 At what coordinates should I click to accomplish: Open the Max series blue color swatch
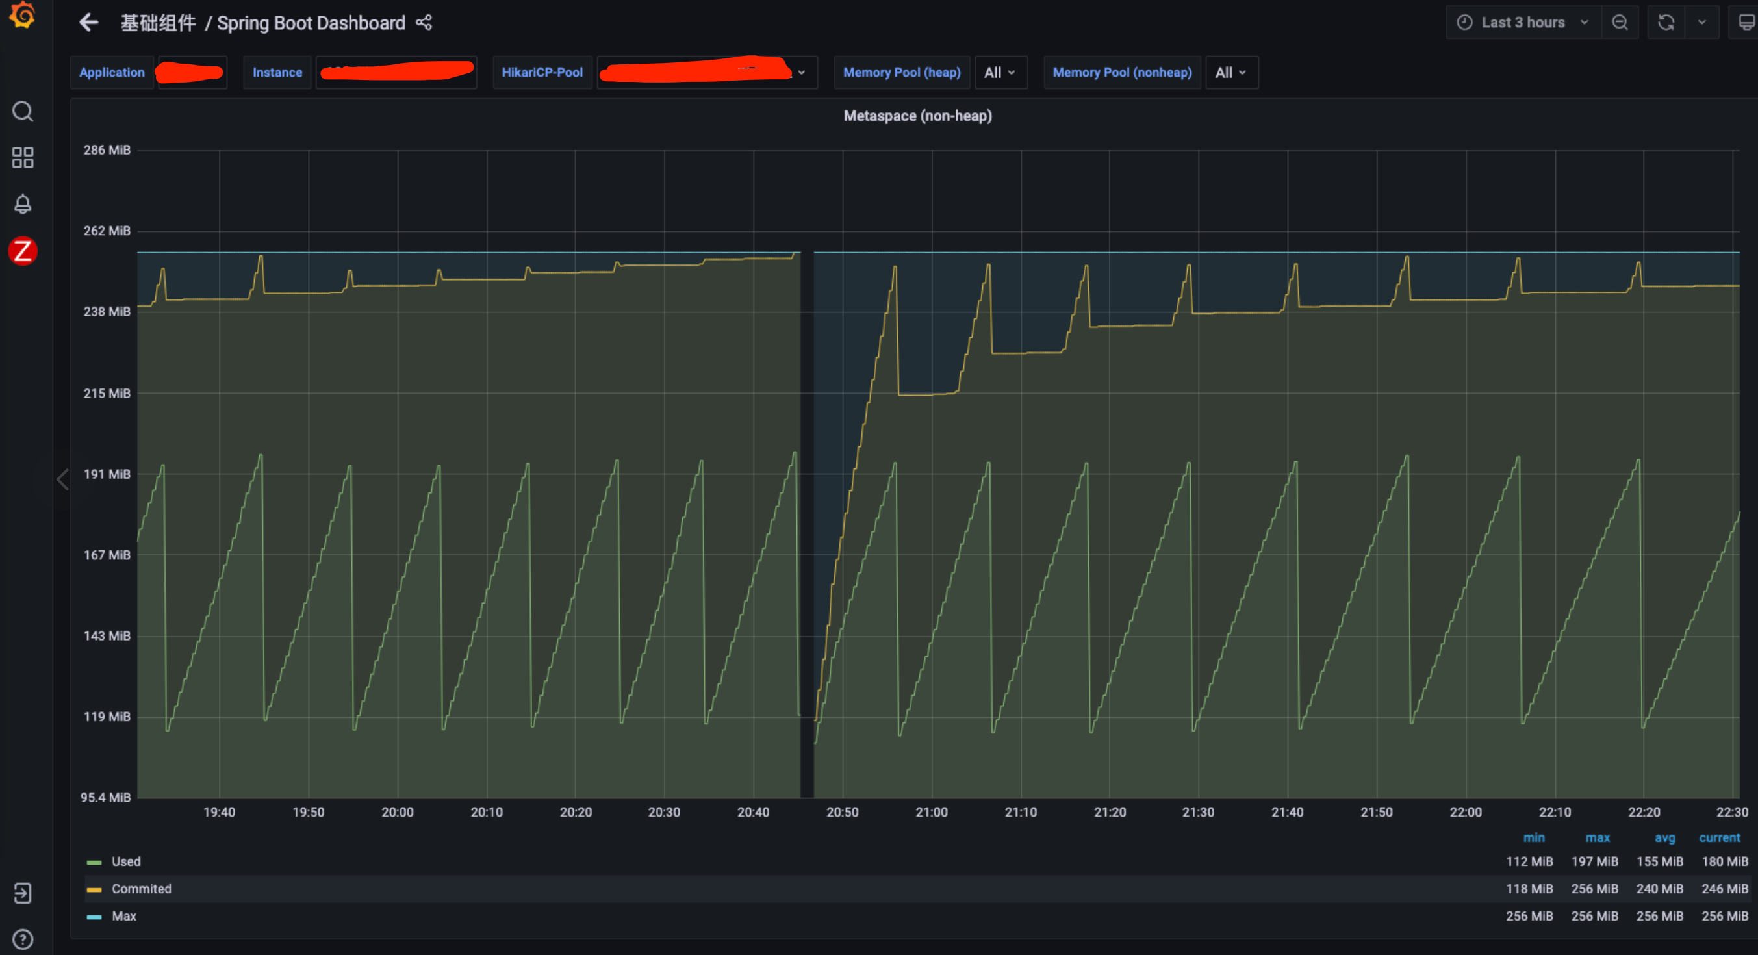tap(94, 917)
